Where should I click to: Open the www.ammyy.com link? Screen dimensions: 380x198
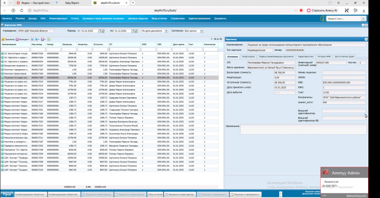tap(356, 196)
